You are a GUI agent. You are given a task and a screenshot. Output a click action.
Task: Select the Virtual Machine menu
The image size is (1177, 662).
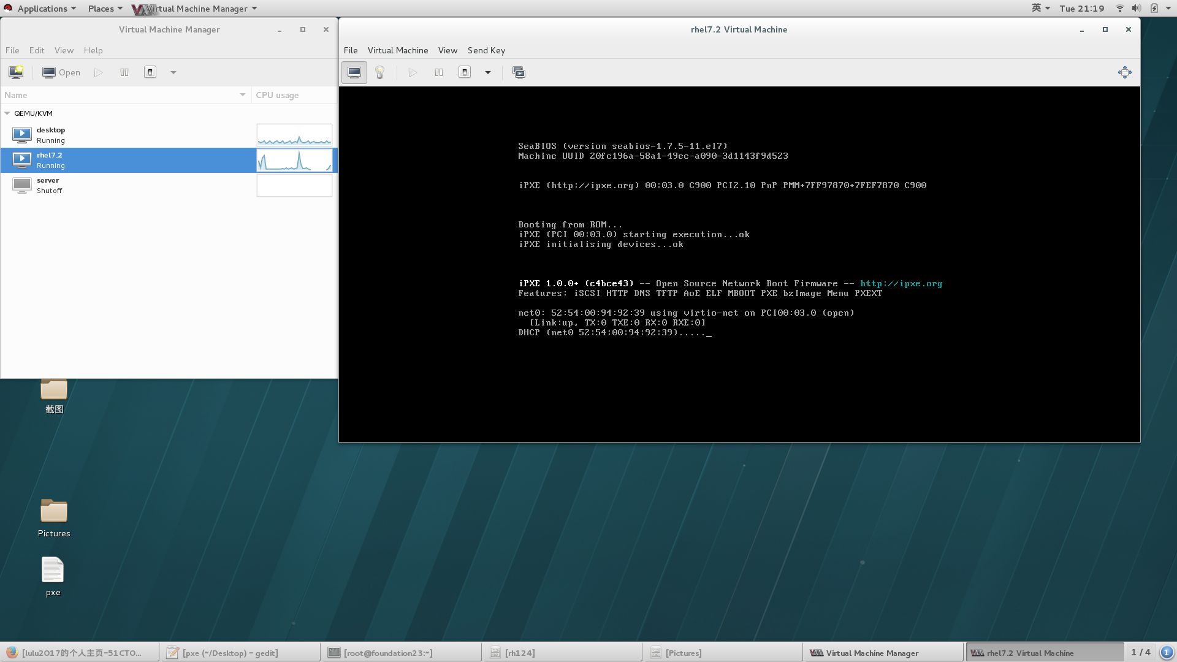coord(397,49)
